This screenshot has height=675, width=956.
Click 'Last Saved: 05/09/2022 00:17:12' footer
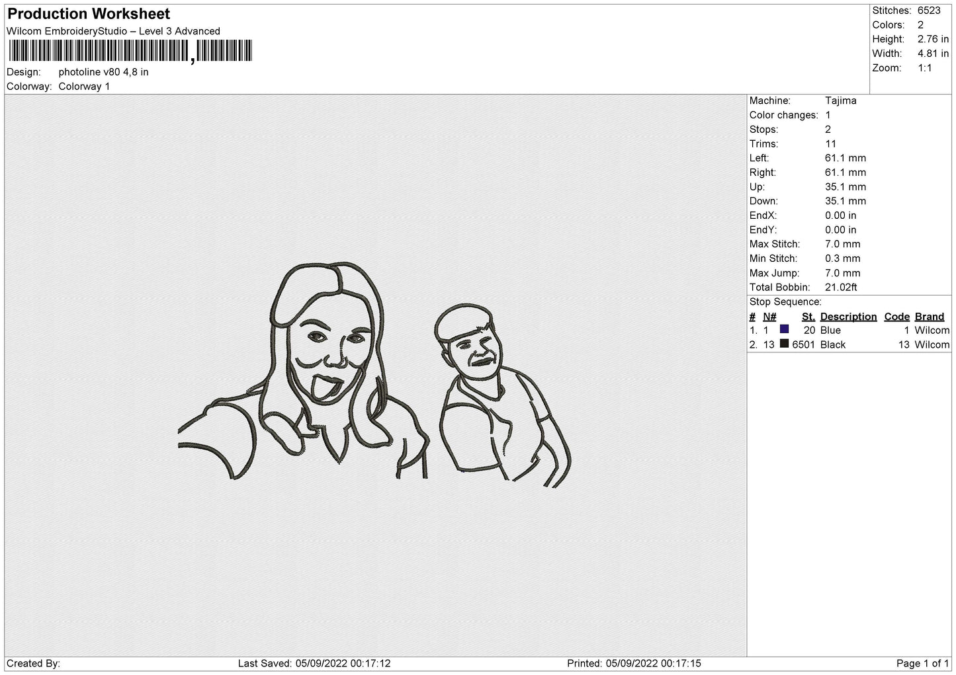coord(314,664)
